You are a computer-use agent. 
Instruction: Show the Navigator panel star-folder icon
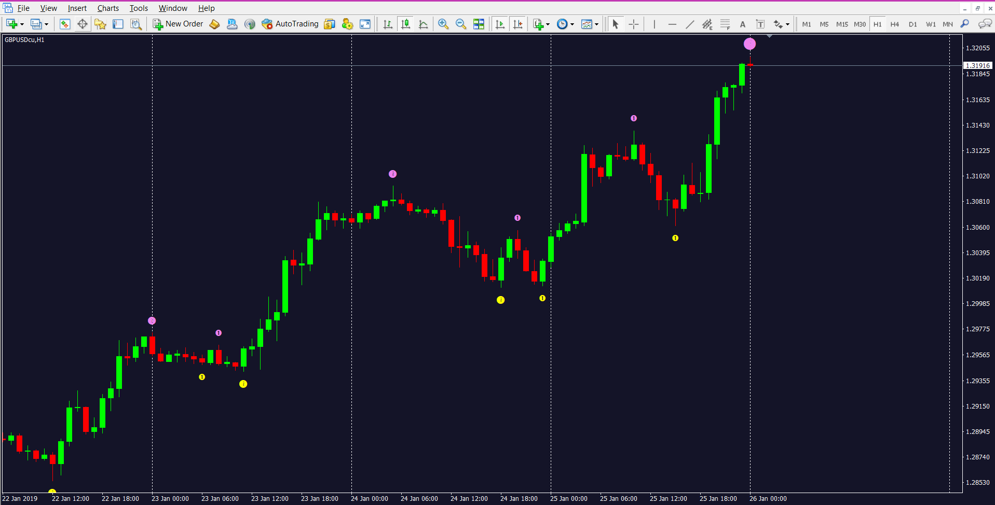tap(100, 24)
